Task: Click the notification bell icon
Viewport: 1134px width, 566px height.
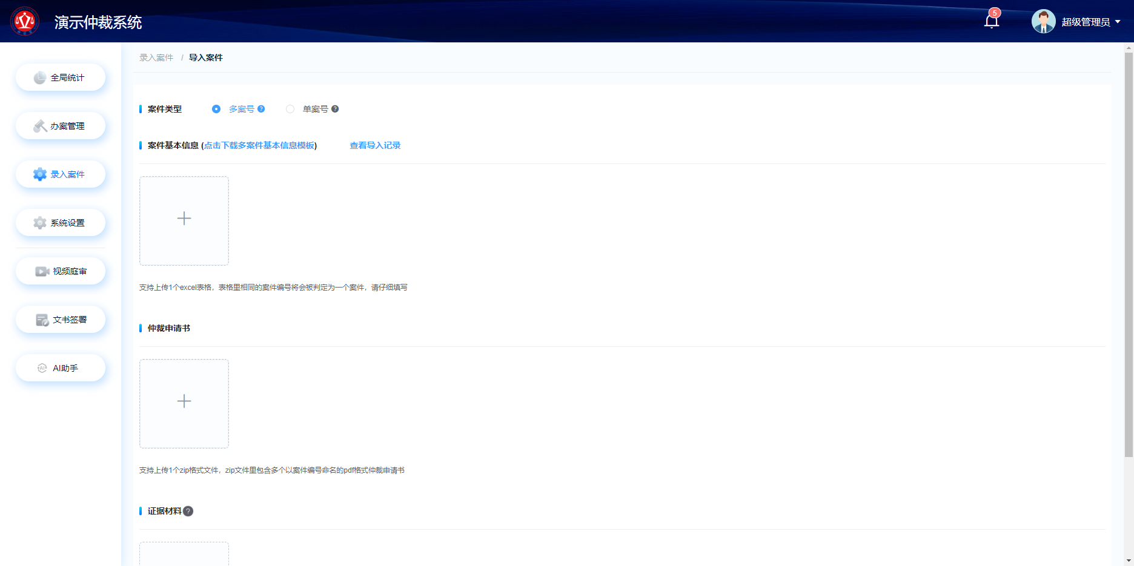Action: [991, 22]
